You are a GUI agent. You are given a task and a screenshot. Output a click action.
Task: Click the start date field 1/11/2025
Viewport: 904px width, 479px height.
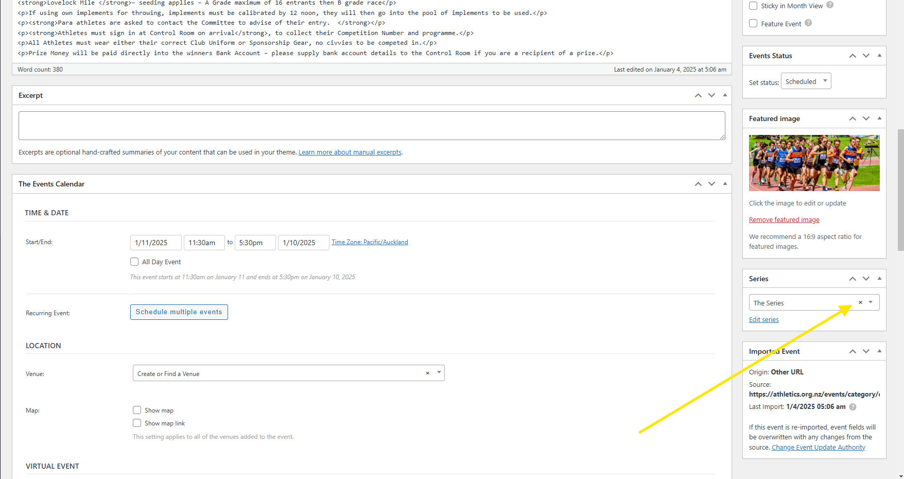155,243
